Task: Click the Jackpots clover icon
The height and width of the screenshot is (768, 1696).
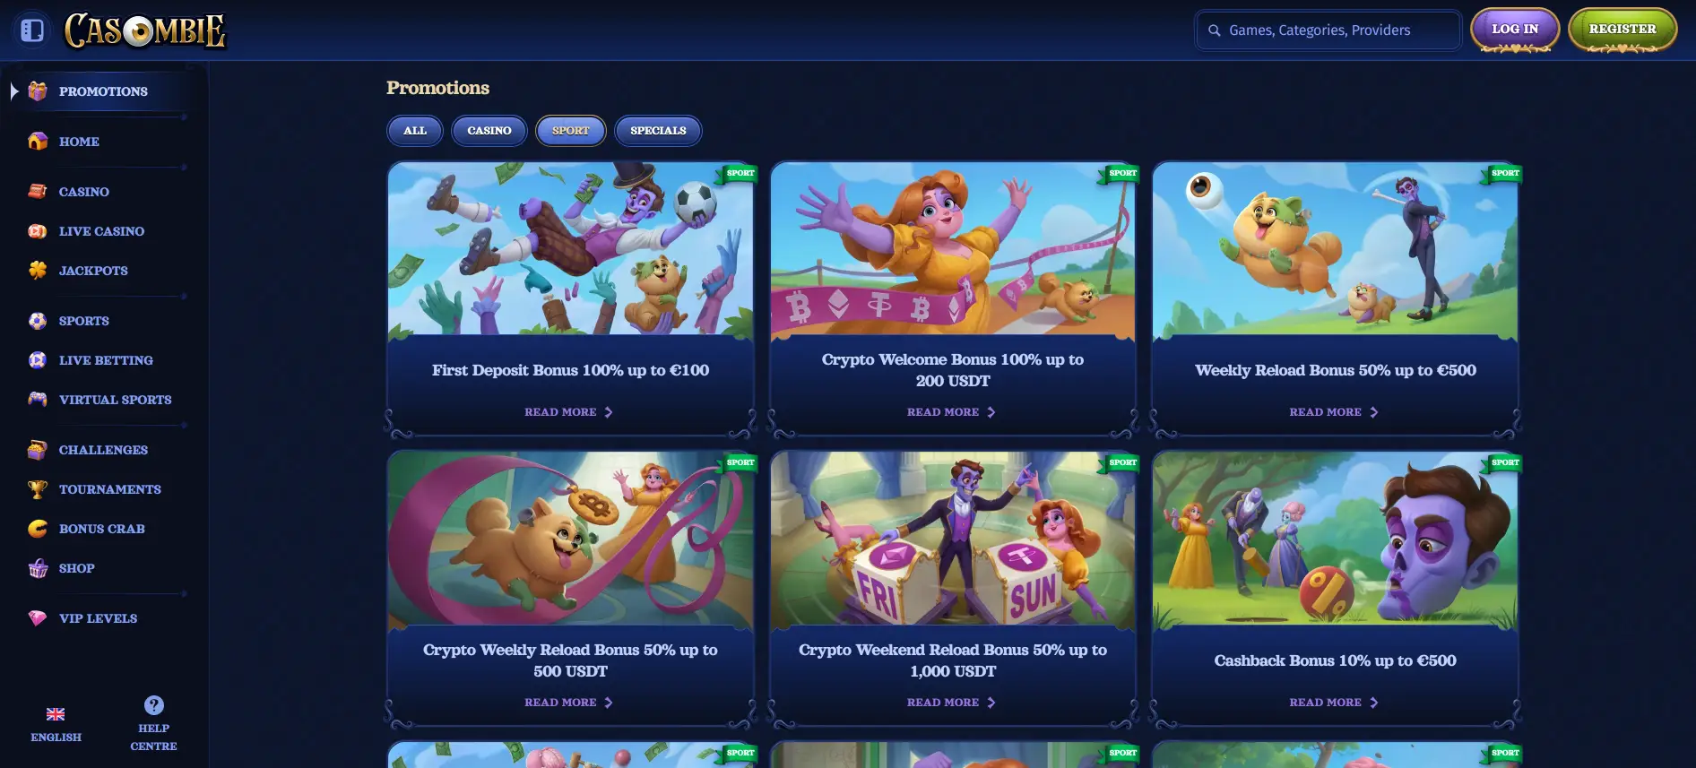Action: (x=38, y=270)
